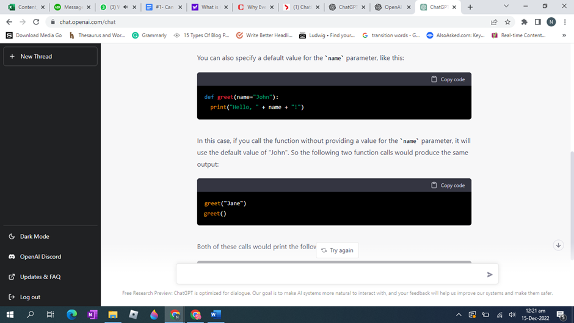574x323 pixels.
Task: Open Write Better Headli... bookmark
Action: tap(264, 35)
